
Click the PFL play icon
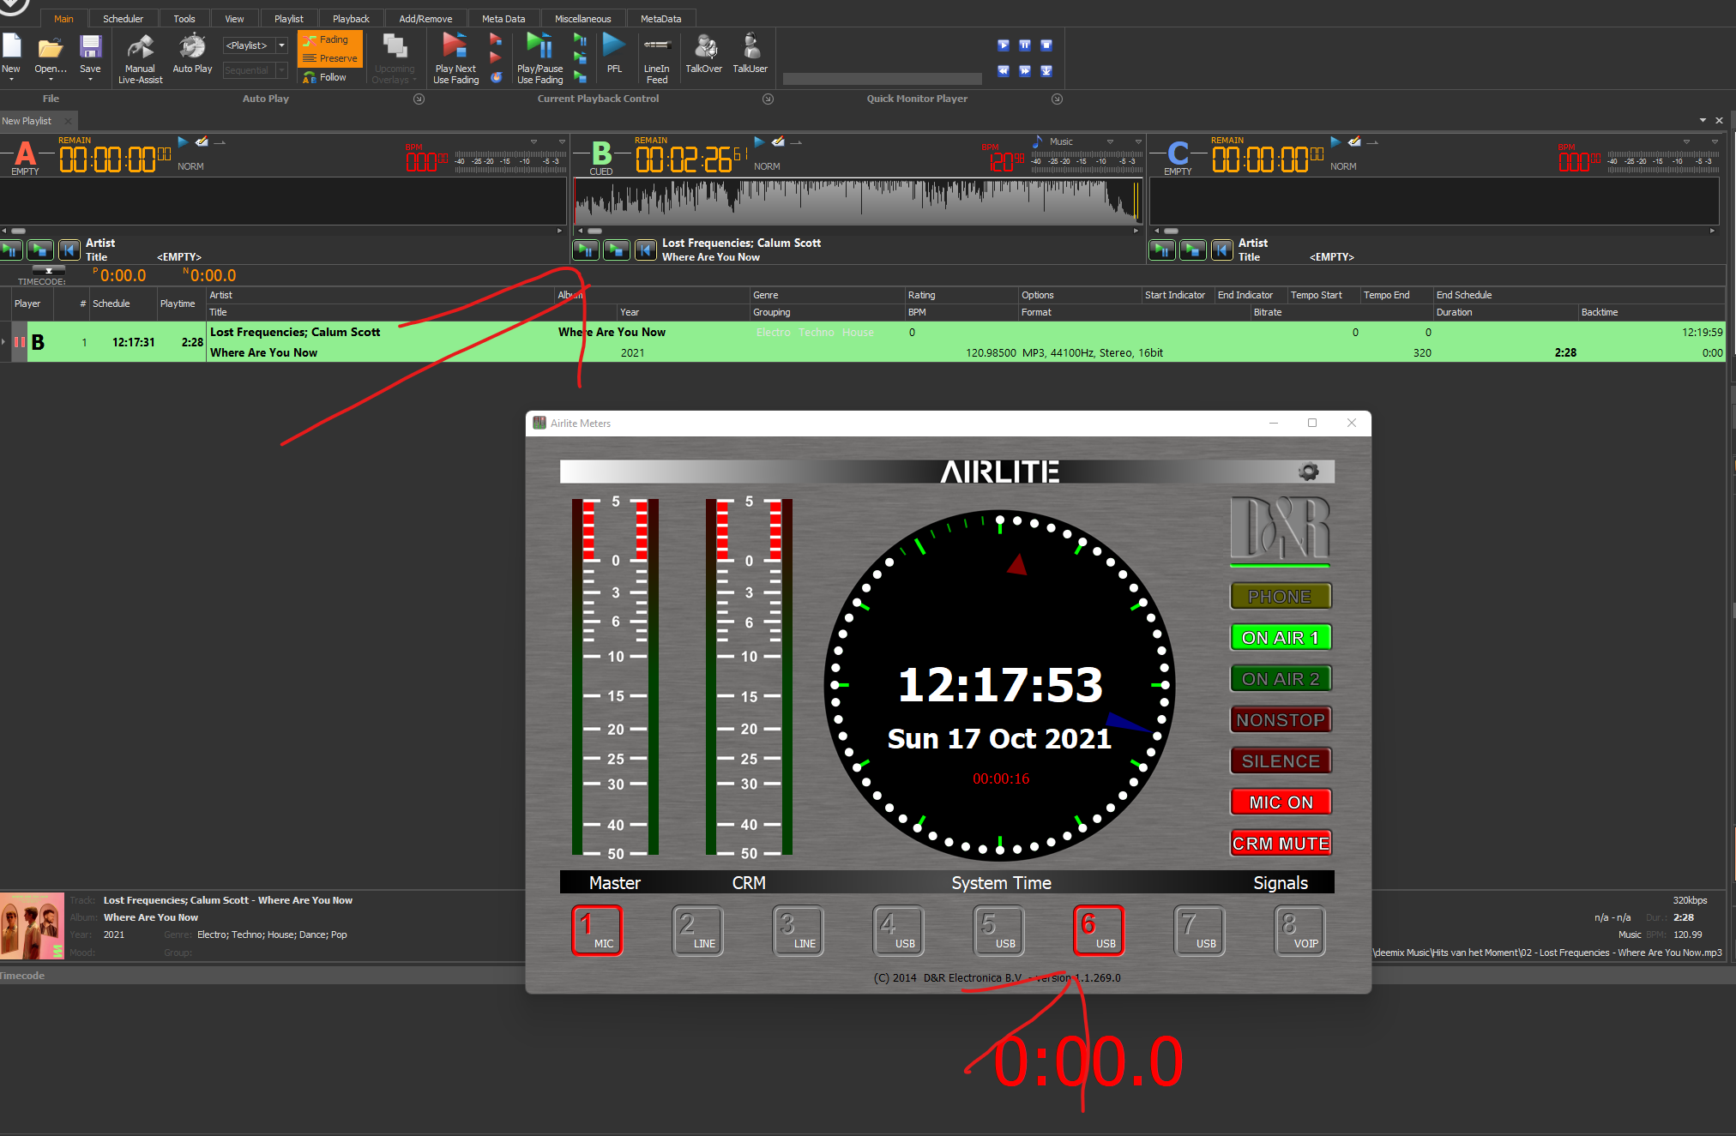click(614, 45)
